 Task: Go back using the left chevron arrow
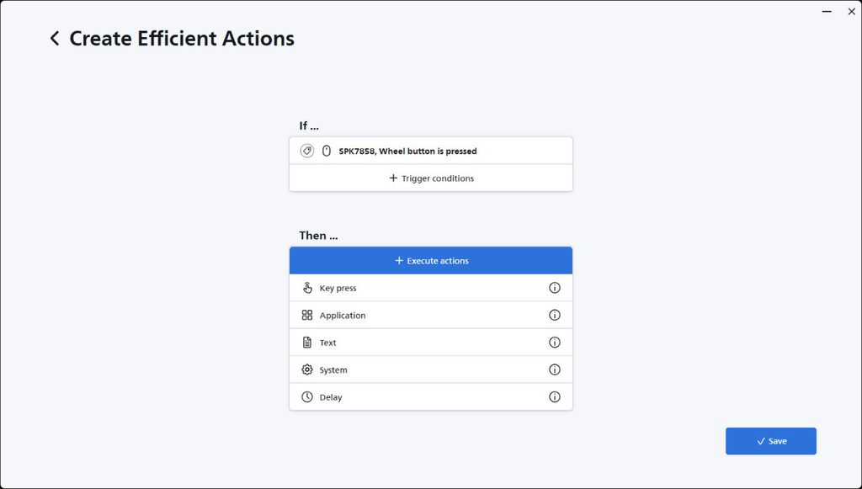55,39
